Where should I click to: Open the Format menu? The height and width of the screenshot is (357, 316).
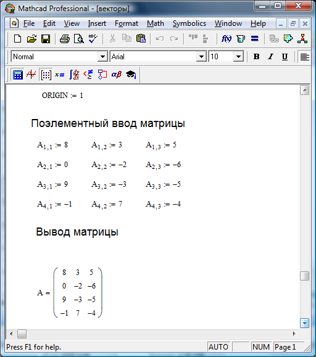[x=127, y=23]
